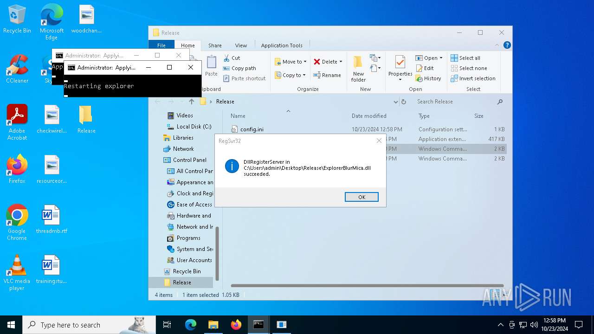Open the notification center icon
This screenshot has width=594, height=334.
point(579,325)
